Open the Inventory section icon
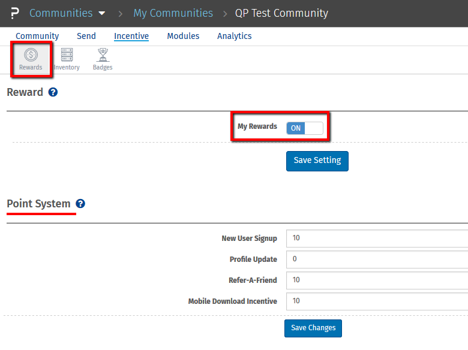The image size is (468, 350). coord(67,59)
